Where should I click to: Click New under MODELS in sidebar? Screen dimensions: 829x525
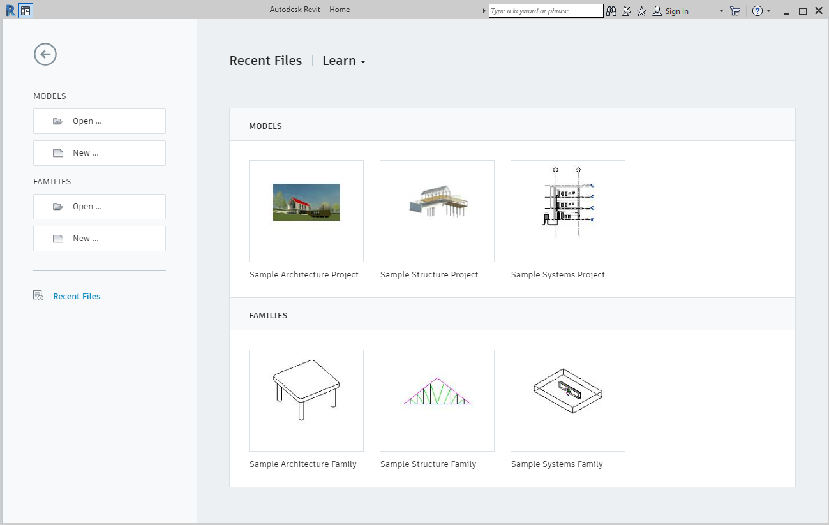pos(100,153)
